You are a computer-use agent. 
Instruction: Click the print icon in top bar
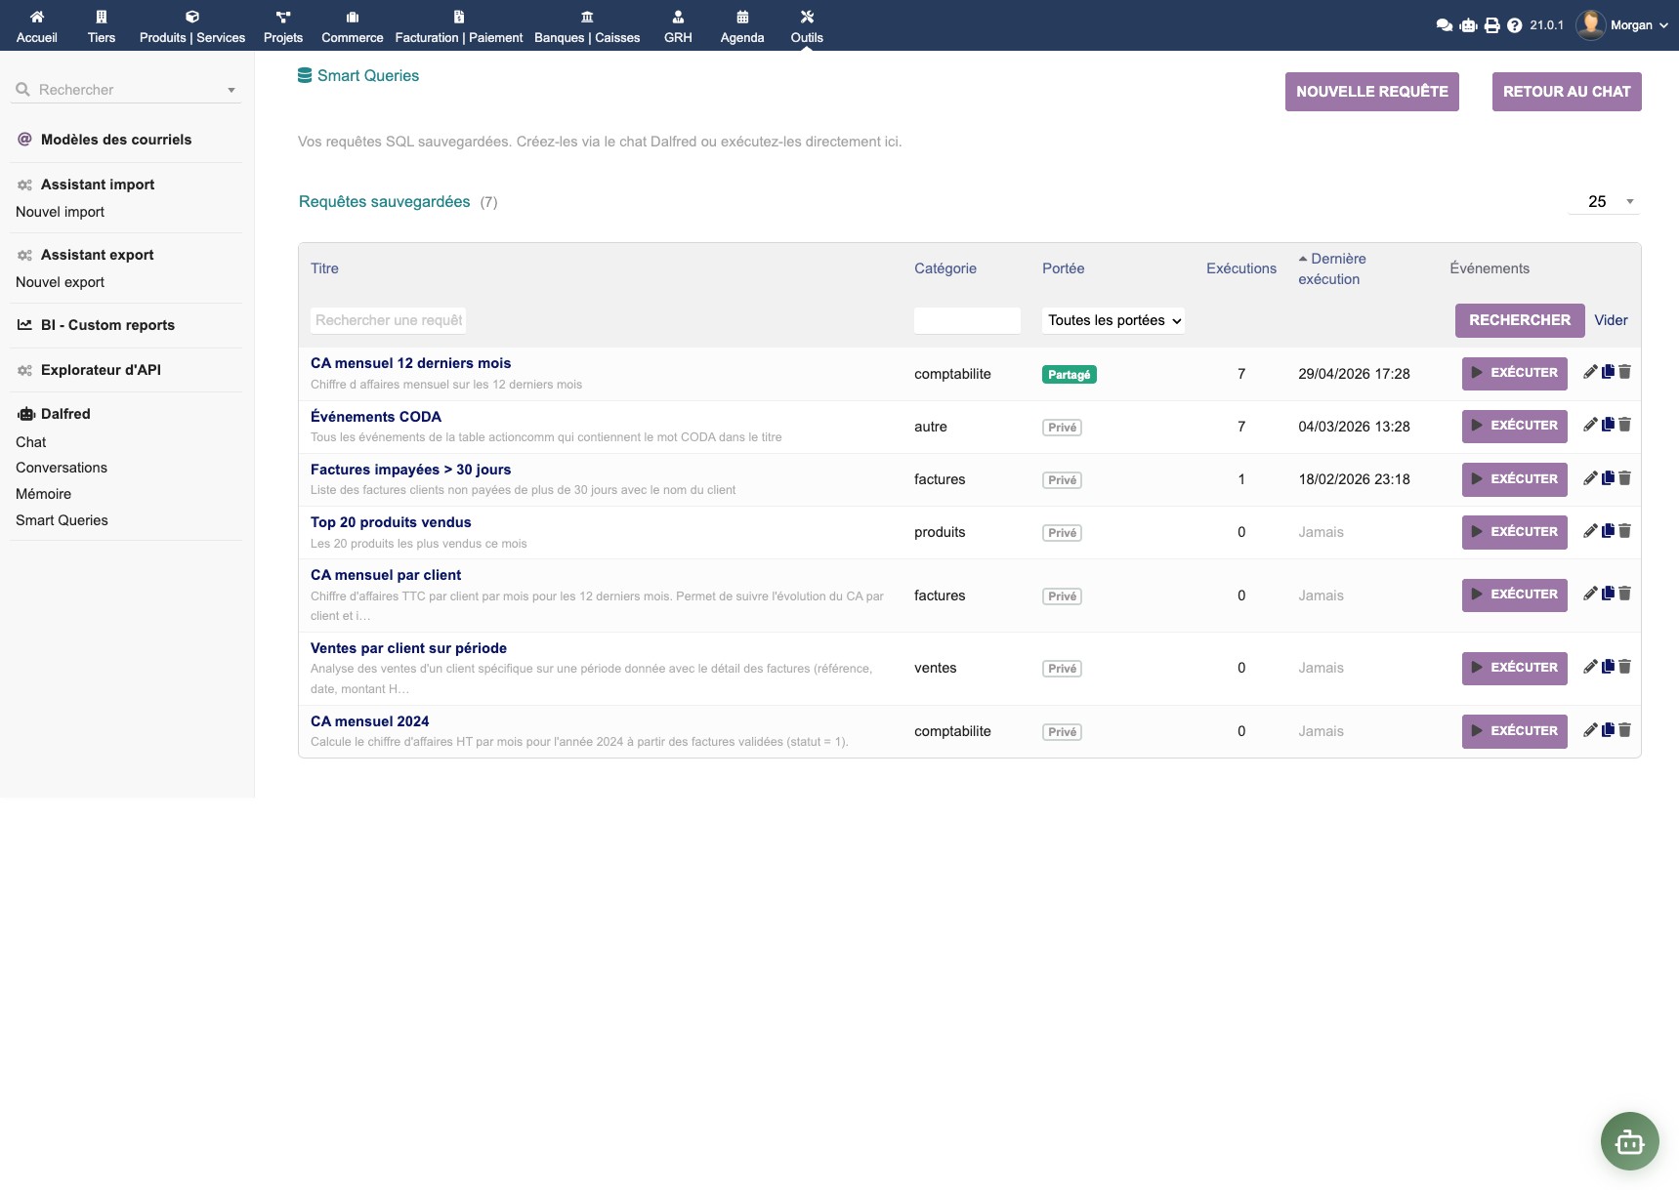click(1491, 25)
